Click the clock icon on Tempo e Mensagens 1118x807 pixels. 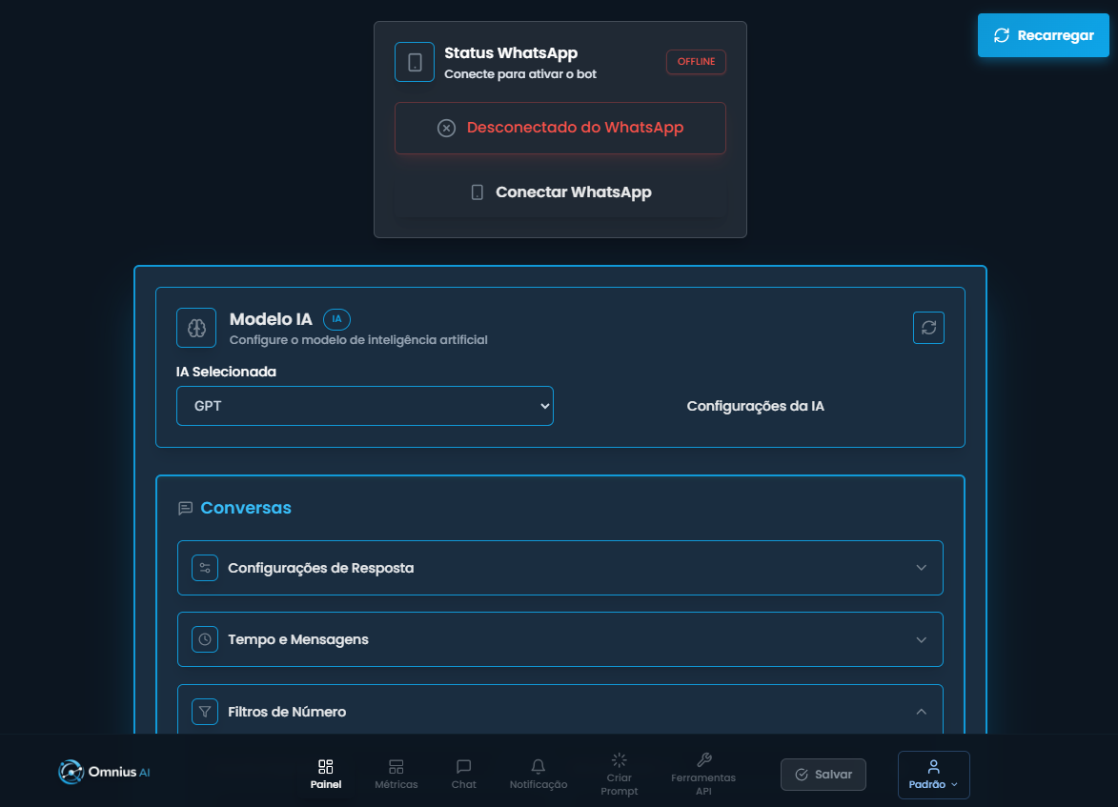pyautogui.click(x=204, y=639)
